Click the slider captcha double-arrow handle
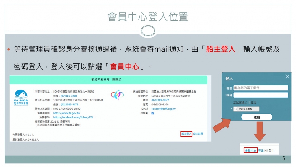The width and height of the screenshot is (296, 167). point(236,109)
